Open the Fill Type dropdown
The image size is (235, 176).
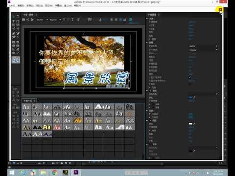203,94
